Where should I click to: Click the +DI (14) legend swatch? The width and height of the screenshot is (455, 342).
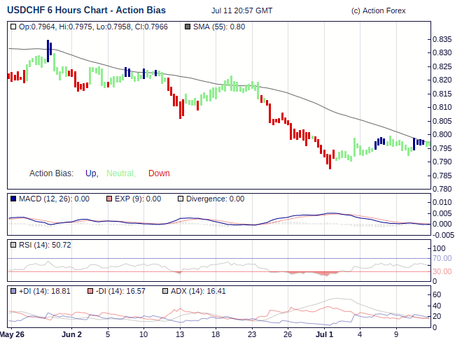pos(14,291)
